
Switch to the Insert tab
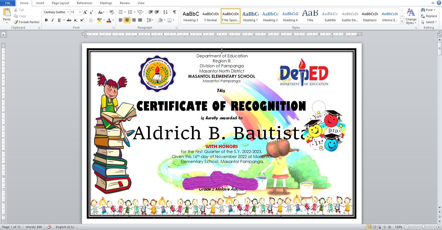coord(40,3)
